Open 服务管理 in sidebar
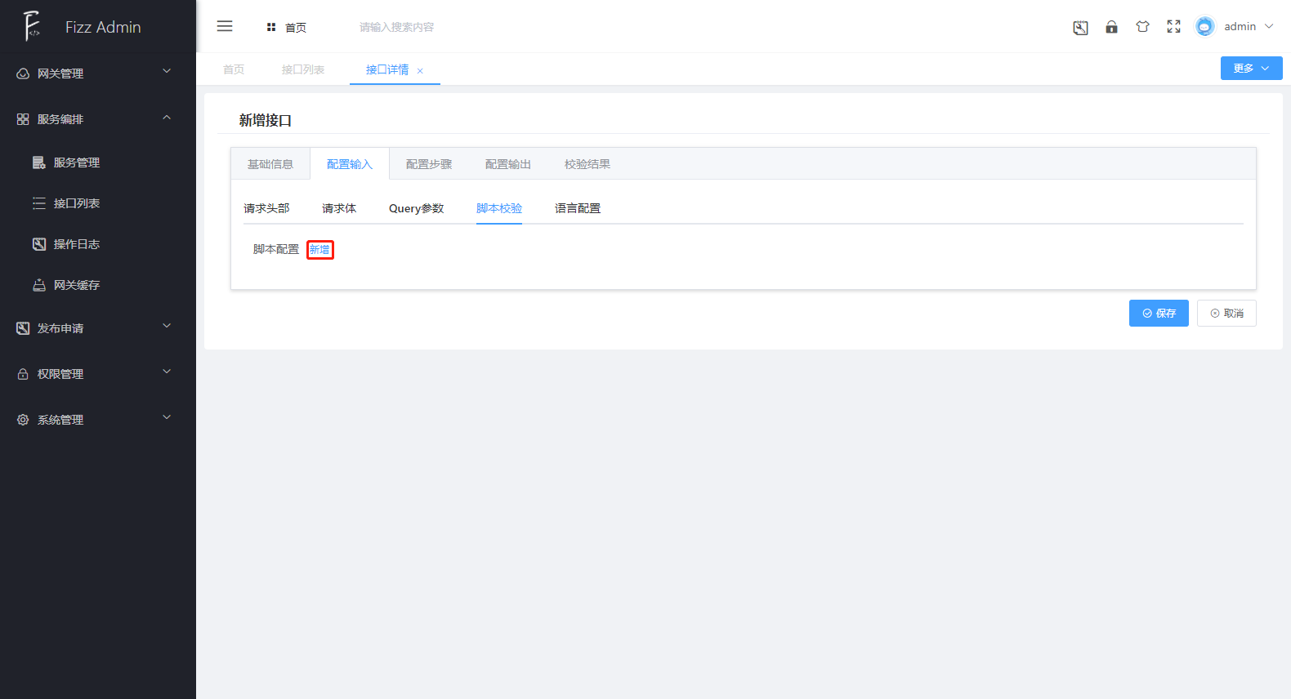The image size is (1291, 699). click(76, 163)
